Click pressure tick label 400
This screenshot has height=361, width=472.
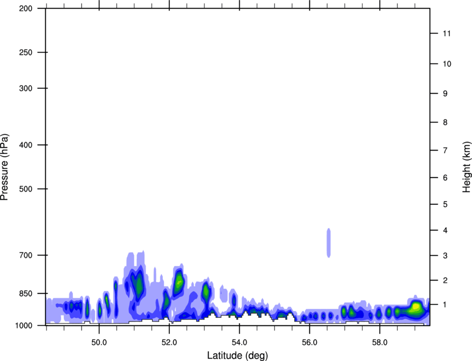(26, 145)
